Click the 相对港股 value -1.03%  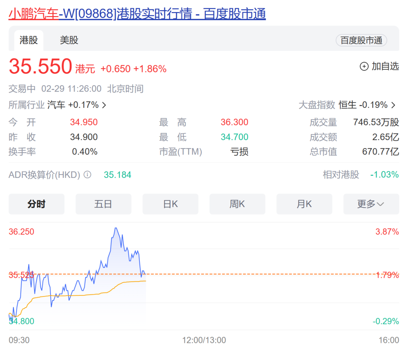[384, 174]
